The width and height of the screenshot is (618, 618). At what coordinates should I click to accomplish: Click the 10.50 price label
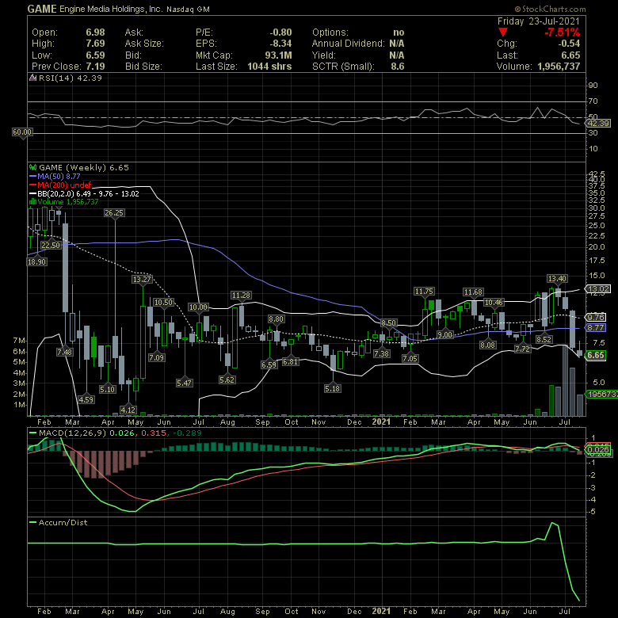coord(163,303)
